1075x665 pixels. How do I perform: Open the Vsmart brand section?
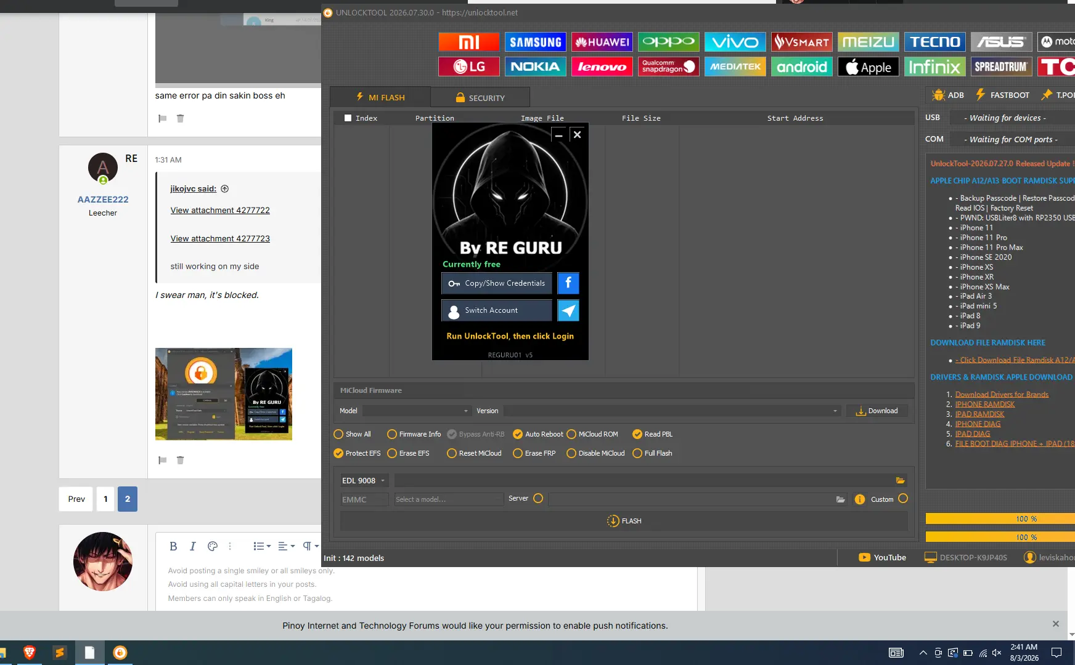[x=802, y=42]
